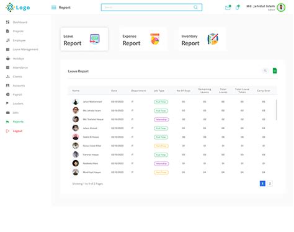294x232 pixels.
Task: Click the Carry Over column header
Action: 264,91
